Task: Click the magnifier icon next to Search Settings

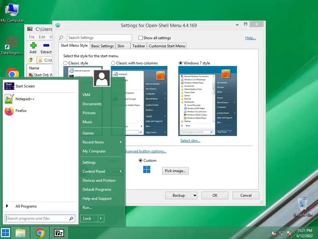Action: tap(61, 38)
